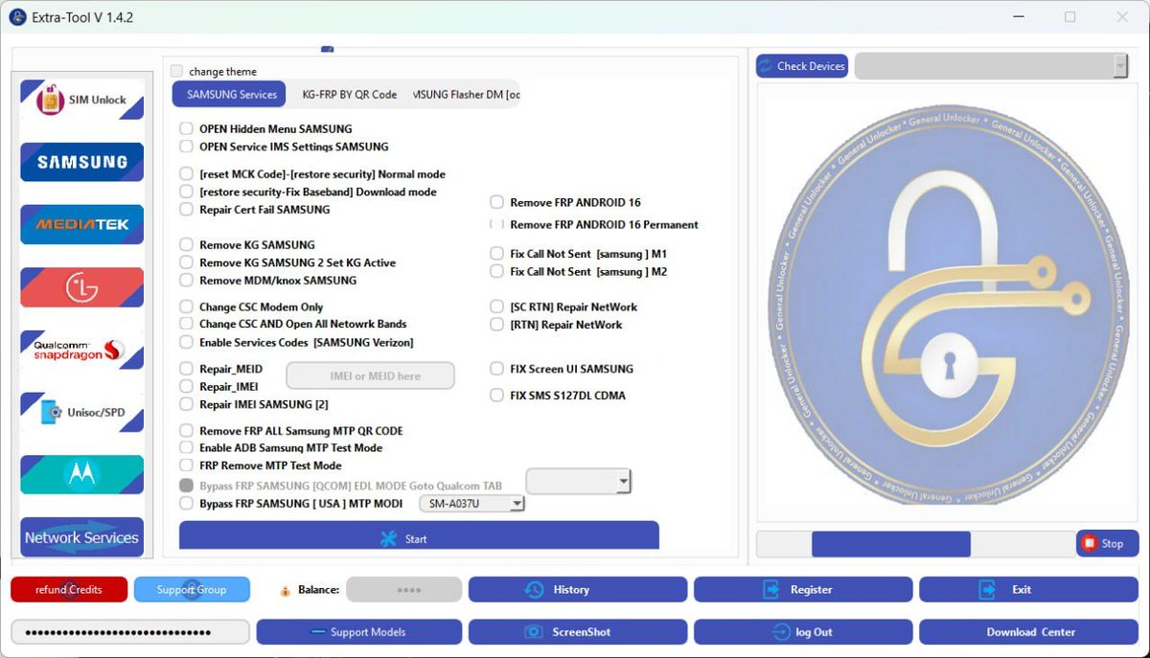
Task: Enable Change CSC AND Open All Network Bands
Action: [x=186, y=324]
